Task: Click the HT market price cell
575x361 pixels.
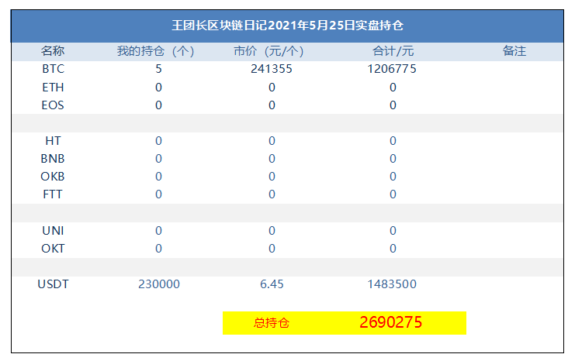Action: (x=272, y=140)
